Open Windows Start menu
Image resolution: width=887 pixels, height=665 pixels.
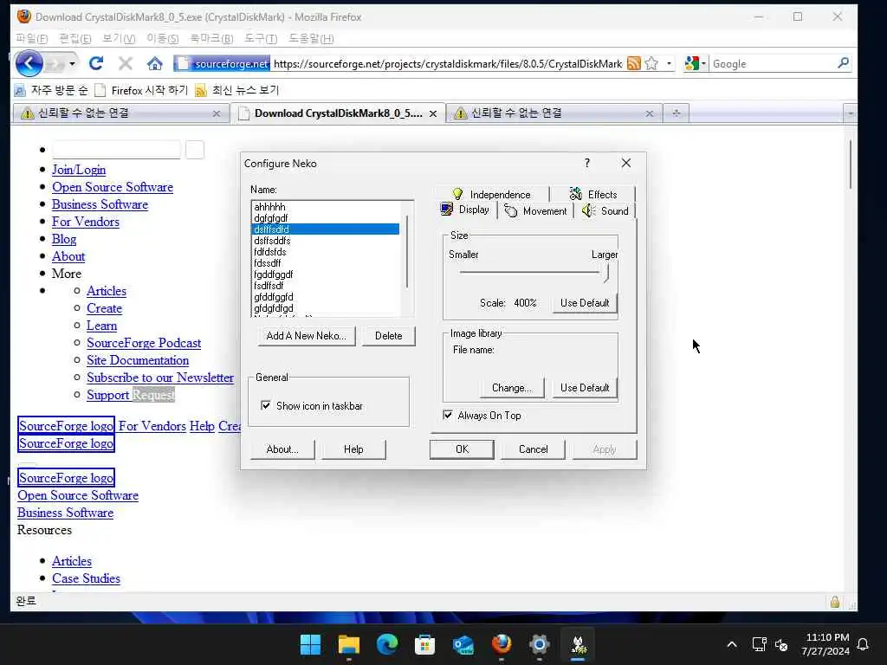[310, 644]
